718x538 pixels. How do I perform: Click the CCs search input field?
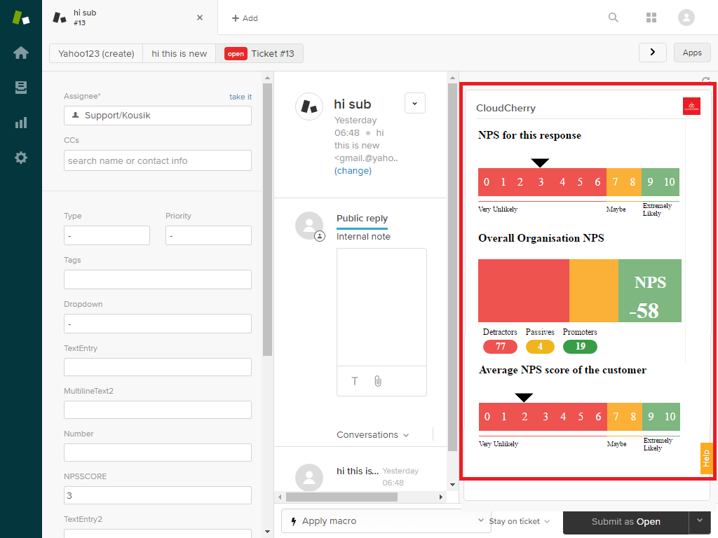click(158, 160)
